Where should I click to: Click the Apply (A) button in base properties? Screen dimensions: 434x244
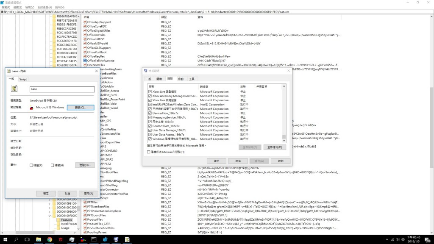point(88,193)
